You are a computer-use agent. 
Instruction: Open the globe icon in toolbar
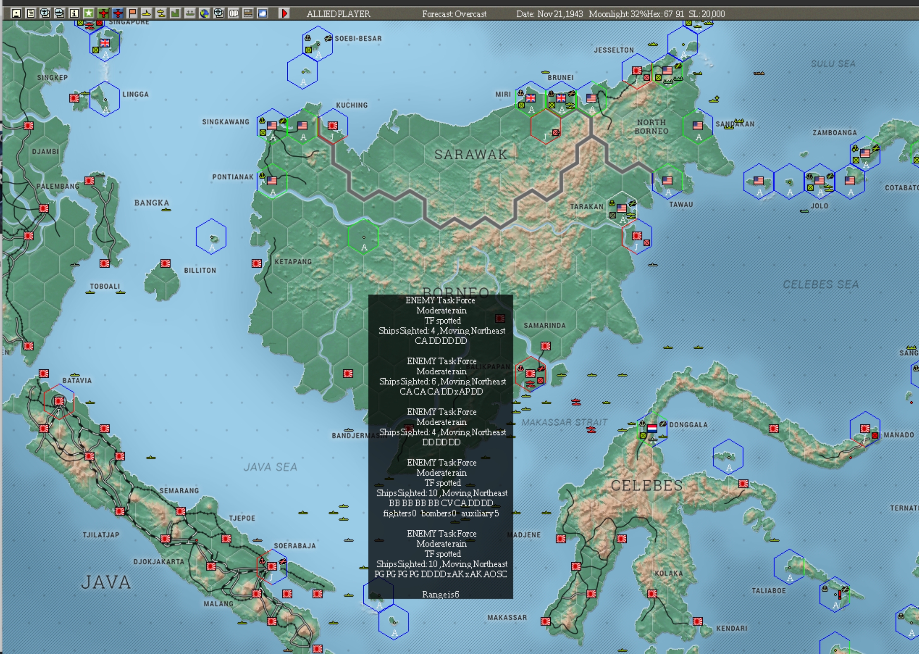tap(204, 13)
